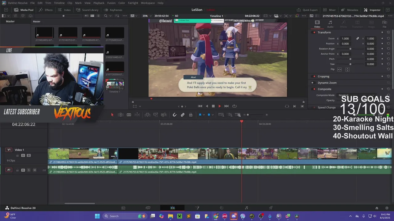
Task: Choose the Blade Edit Mode tool
Action: tap(129, 115)
